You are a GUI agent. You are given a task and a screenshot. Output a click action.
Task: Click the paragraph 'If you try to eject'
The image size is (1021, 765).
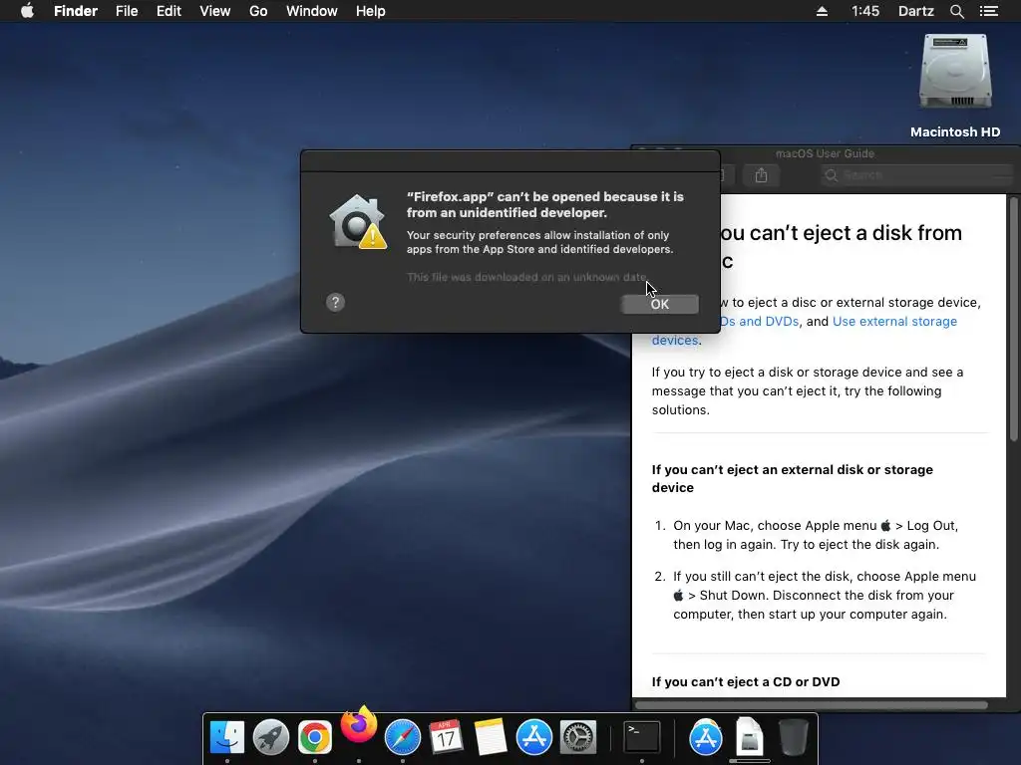pos(808,390)
